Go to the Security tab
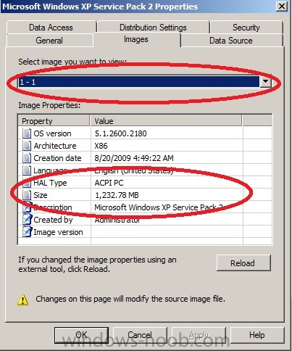 coord(246,28)
